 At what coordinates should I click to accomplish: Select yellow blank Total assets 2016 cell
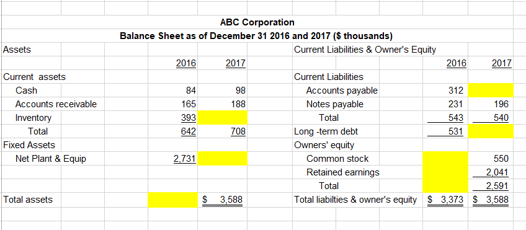[x=172, y=200]
